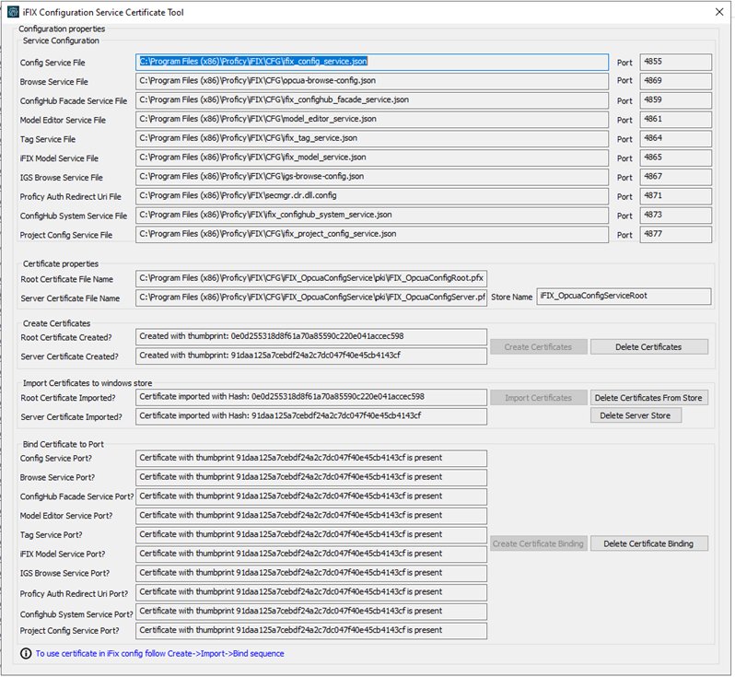Screen dimensions: 735x677
Task: Focus the IGS Browse Service File field
Action: 372,177
